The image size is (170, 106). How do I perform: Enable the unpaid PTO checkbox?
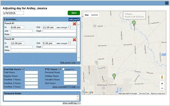tap(63, 69)
